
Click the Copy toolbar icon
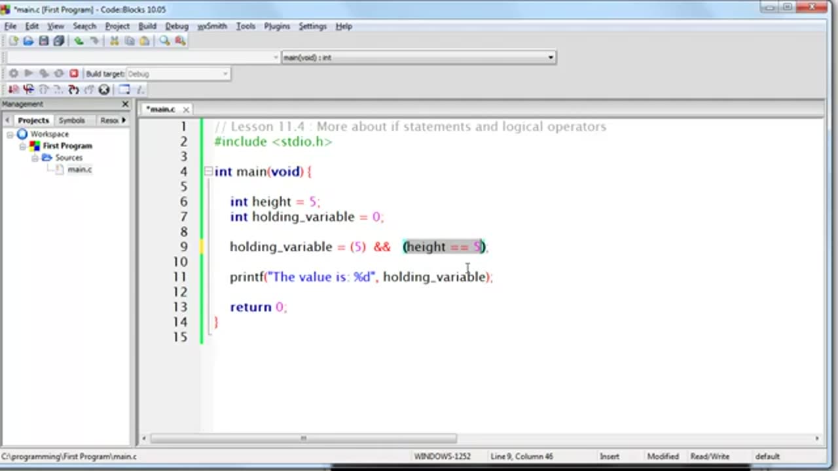[x=129, y=41]
